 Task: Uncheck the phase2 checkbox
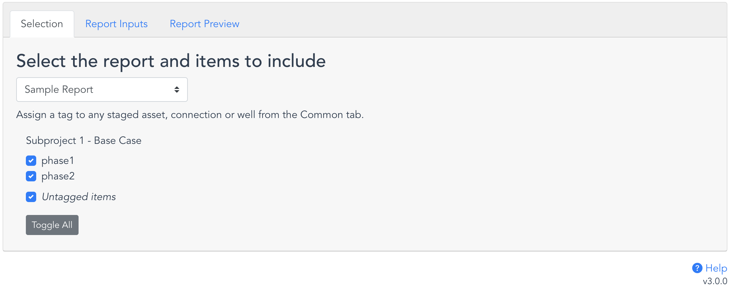click(x=31, y=176)
